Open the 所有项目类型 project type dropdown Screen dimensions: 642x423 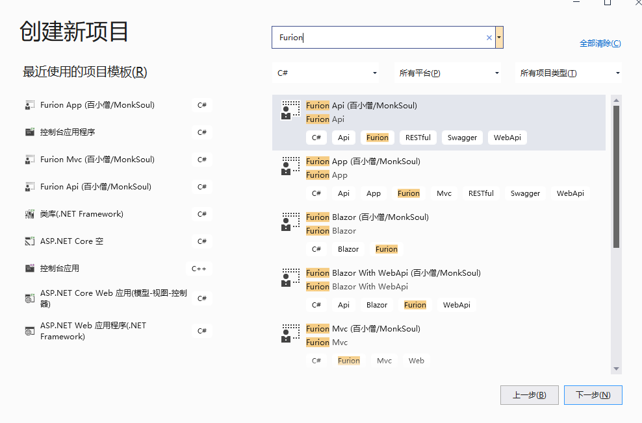pyautogui.click(x=569, y=73)
